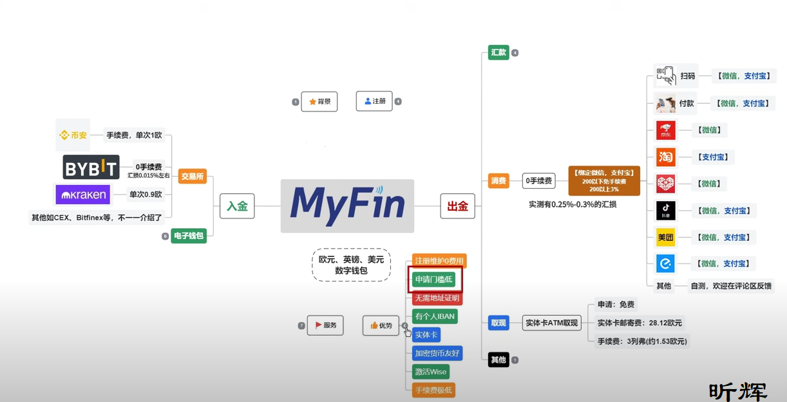The image size is (787, 402).
Task: Click the 申请：免费 text
Action: [616, 305]
